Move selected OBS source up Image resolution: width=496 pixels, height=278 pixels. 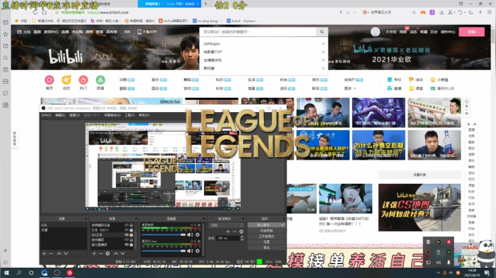coord(116,253)
